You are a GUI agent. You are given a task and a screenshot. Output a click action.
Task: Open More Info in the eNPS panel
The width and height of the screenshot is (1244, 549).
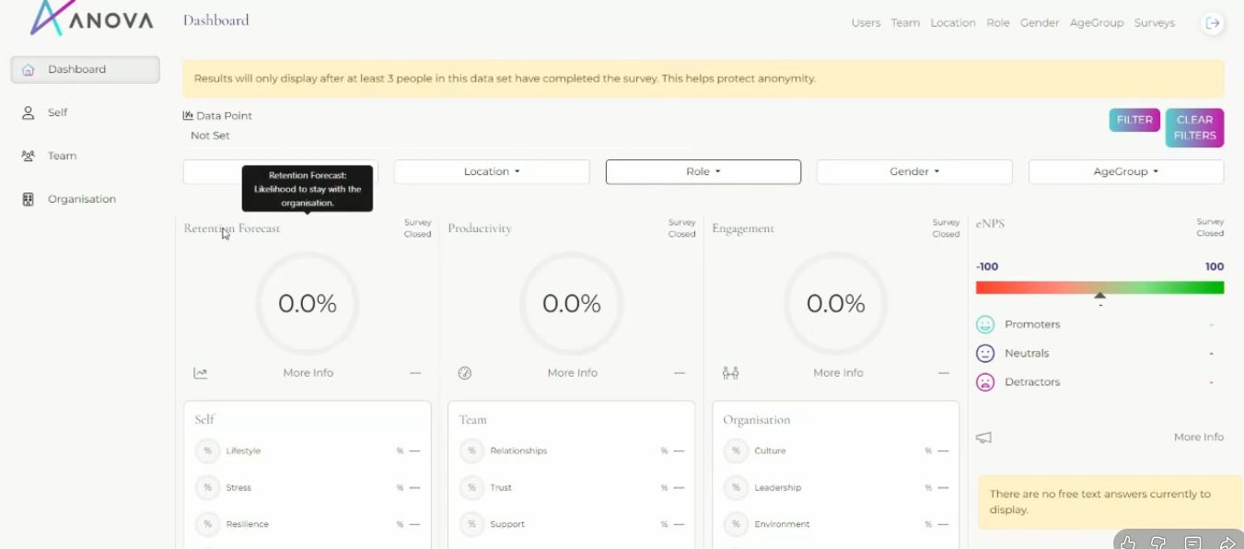tap(1199, 438)
